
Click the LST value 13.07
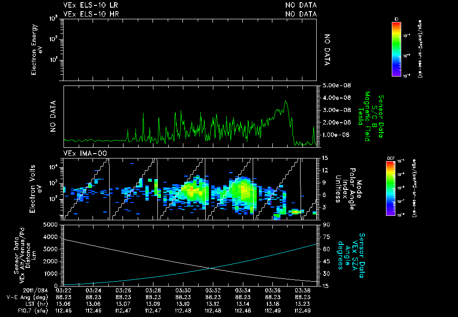click(123, 304)
